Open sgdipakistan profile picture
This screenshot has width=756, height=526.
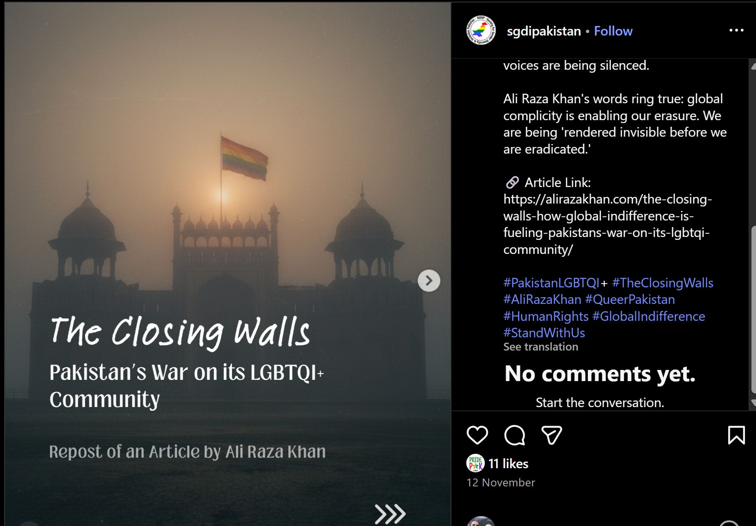481,31
